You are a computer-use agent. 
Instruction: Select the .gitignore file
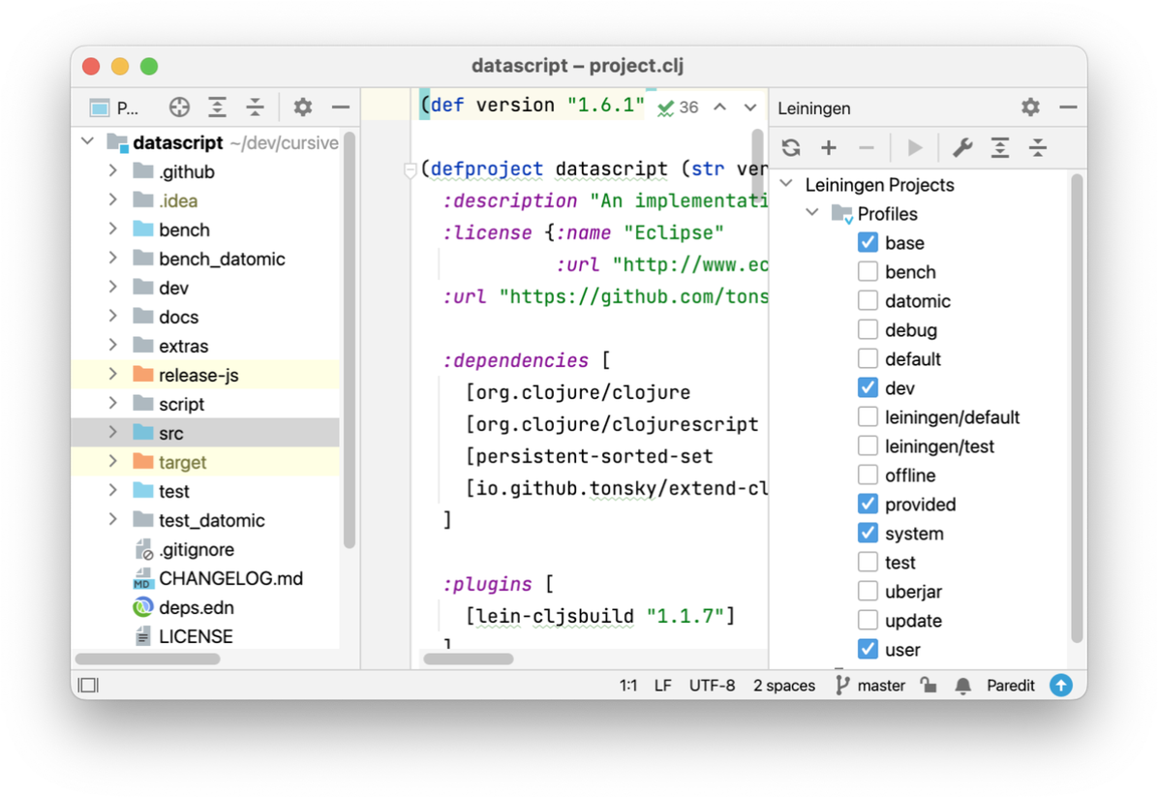pos(207,549)
